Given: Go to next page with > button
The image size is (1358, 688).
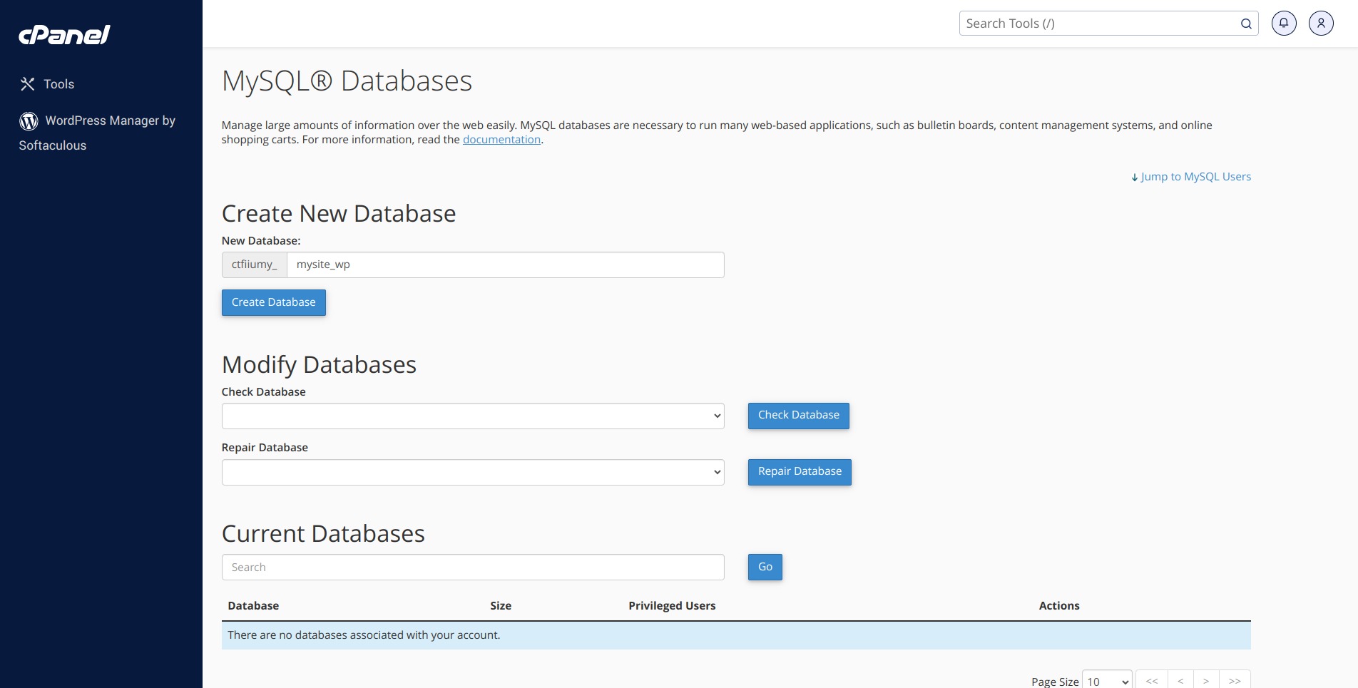Looking at the screenshot, I should click(x=1207, y=681).
